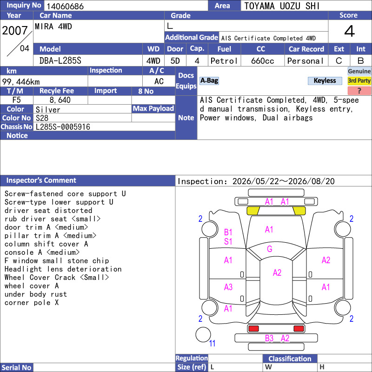The height and width of the screenshot is (372, 372).
Task: Click the transmission value F5
Action: (17, 100)
